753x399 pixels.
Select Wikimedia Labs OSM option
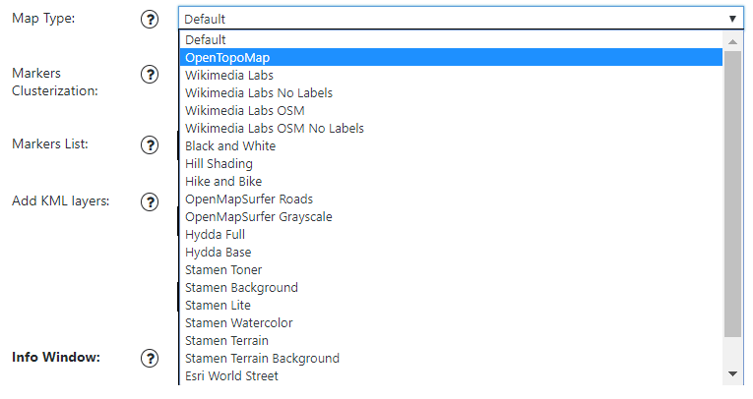pos(451,111)
